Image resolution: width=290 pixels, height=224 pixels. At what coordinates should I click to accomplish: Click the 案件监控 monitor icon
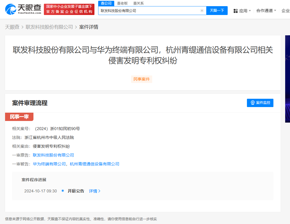pyautogui.click(x=253, y=103)
